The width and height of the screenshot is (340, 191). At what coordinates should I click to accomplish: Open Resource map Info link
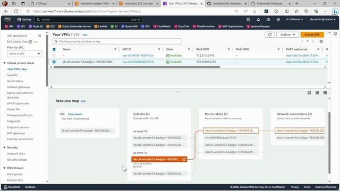tap(83, 101)
